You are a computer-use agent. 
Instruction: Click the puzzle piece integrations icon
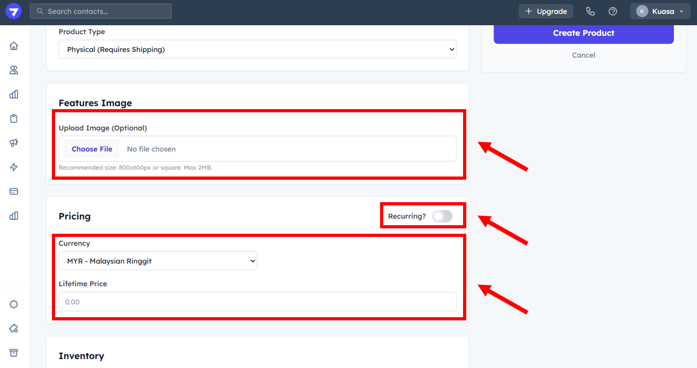[14, 328]
